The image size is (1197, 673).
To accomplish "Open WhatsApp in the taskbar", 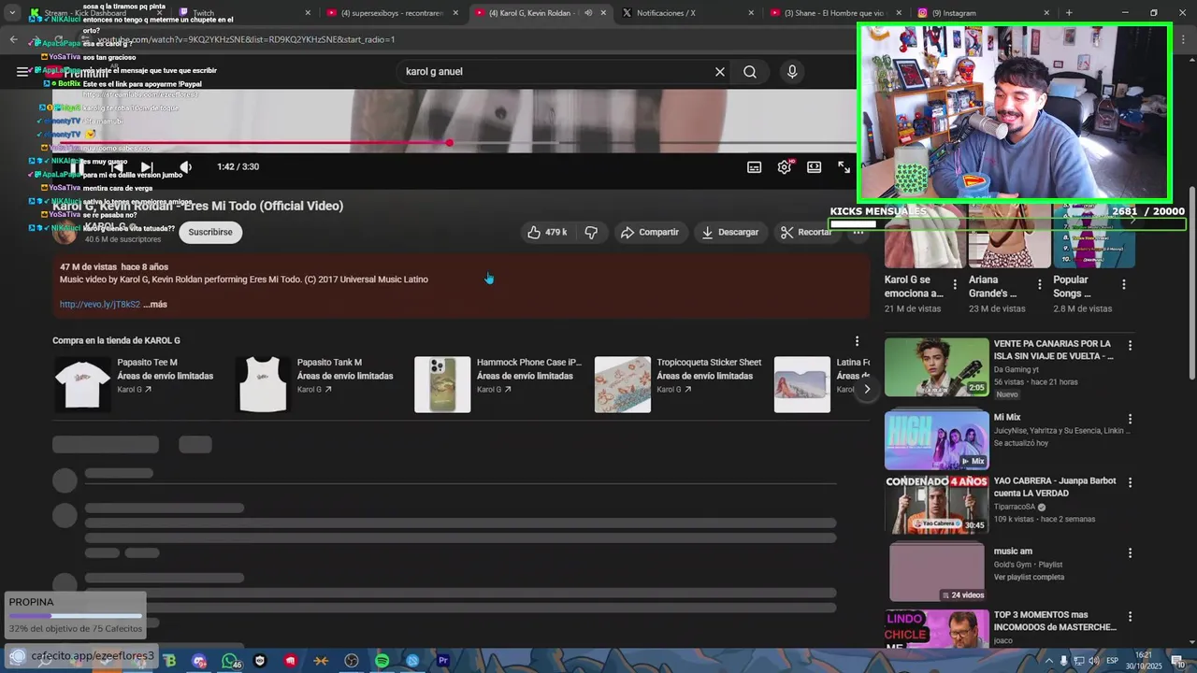I will click(230, 661).
